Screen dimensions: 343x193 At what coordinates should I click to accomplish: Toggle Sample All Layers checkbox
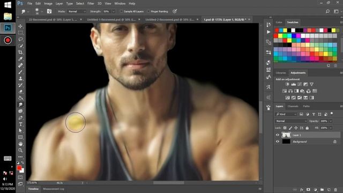122,11
